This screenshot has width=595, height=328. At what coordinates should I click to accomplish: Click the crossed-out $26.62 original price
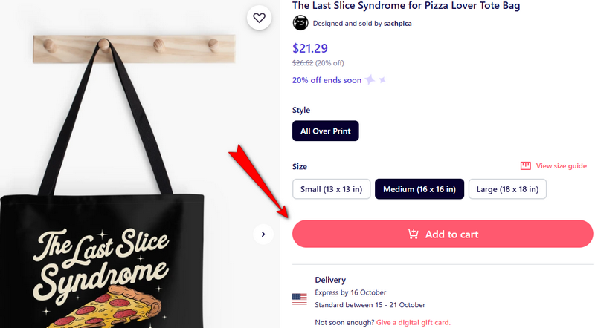tap(307, 63)
